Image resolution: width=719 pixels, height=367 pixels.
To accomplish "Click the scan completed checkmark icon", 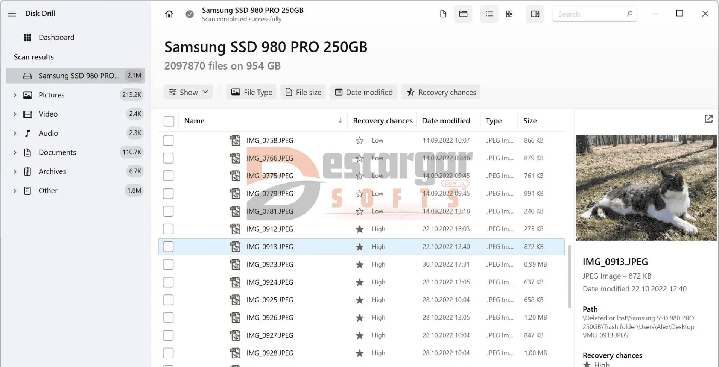I will (190, 14).
